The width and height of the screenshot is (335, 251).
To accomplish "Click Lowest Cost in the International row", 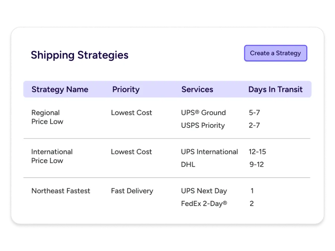I will point(131,152).
